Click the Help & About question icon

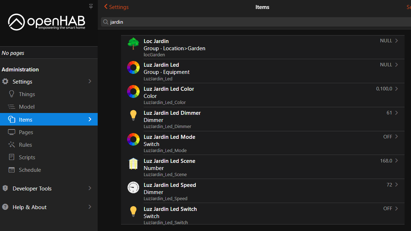(x=5, y=207)
